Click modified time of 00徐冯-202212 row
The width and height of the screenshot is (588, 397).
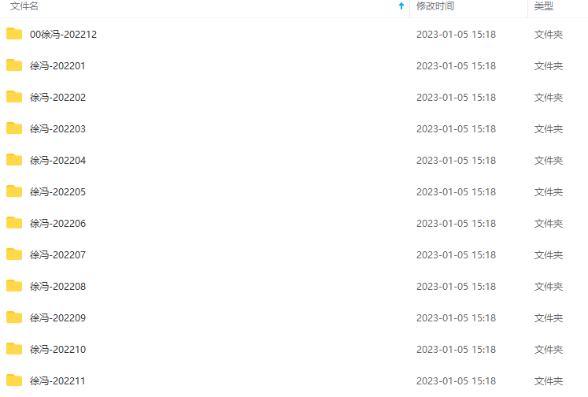click(456, 35)
